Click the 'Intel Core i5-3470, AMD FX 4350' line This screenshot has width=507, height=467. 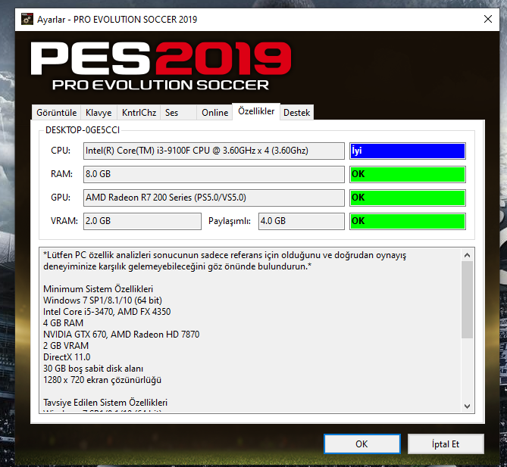click(x=107, y=312)
